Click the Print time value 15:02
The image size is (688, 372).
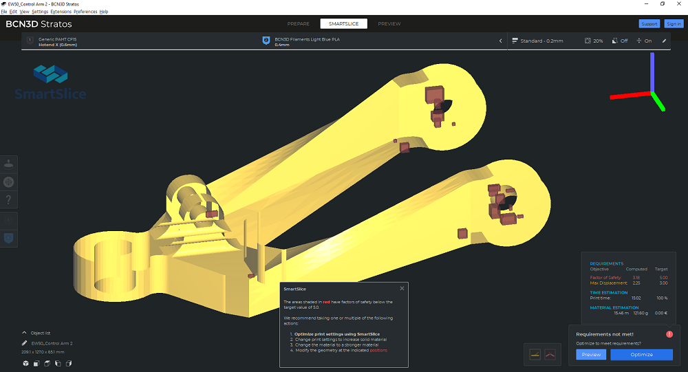[x=636, y=298]
